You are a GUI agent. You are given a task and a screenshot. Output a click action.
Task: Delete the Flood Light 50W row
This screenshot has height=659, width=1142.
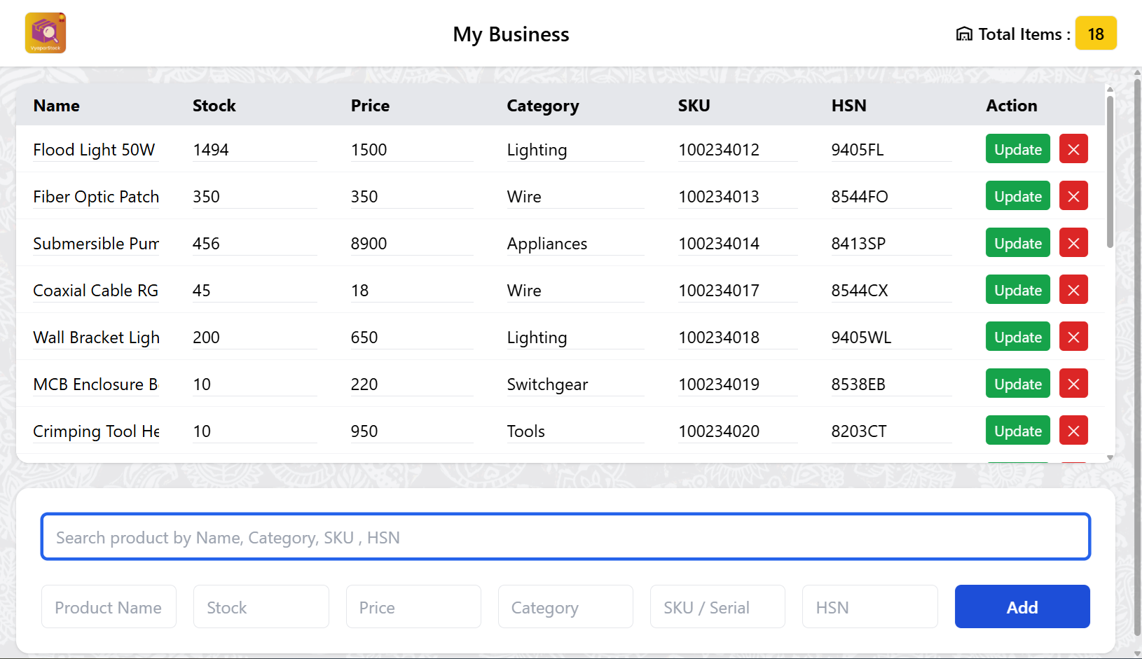pos(1073,148)
